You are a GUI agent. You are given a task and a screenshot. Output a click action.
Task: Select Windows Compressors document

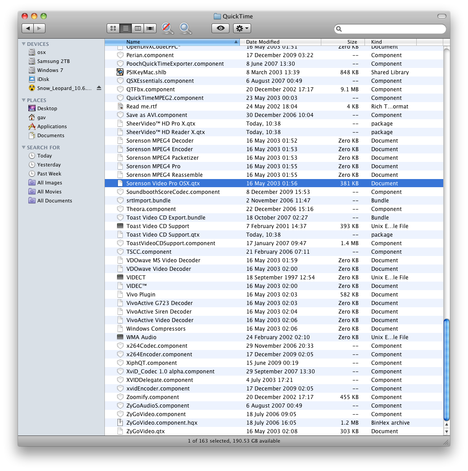pos(274,328)
